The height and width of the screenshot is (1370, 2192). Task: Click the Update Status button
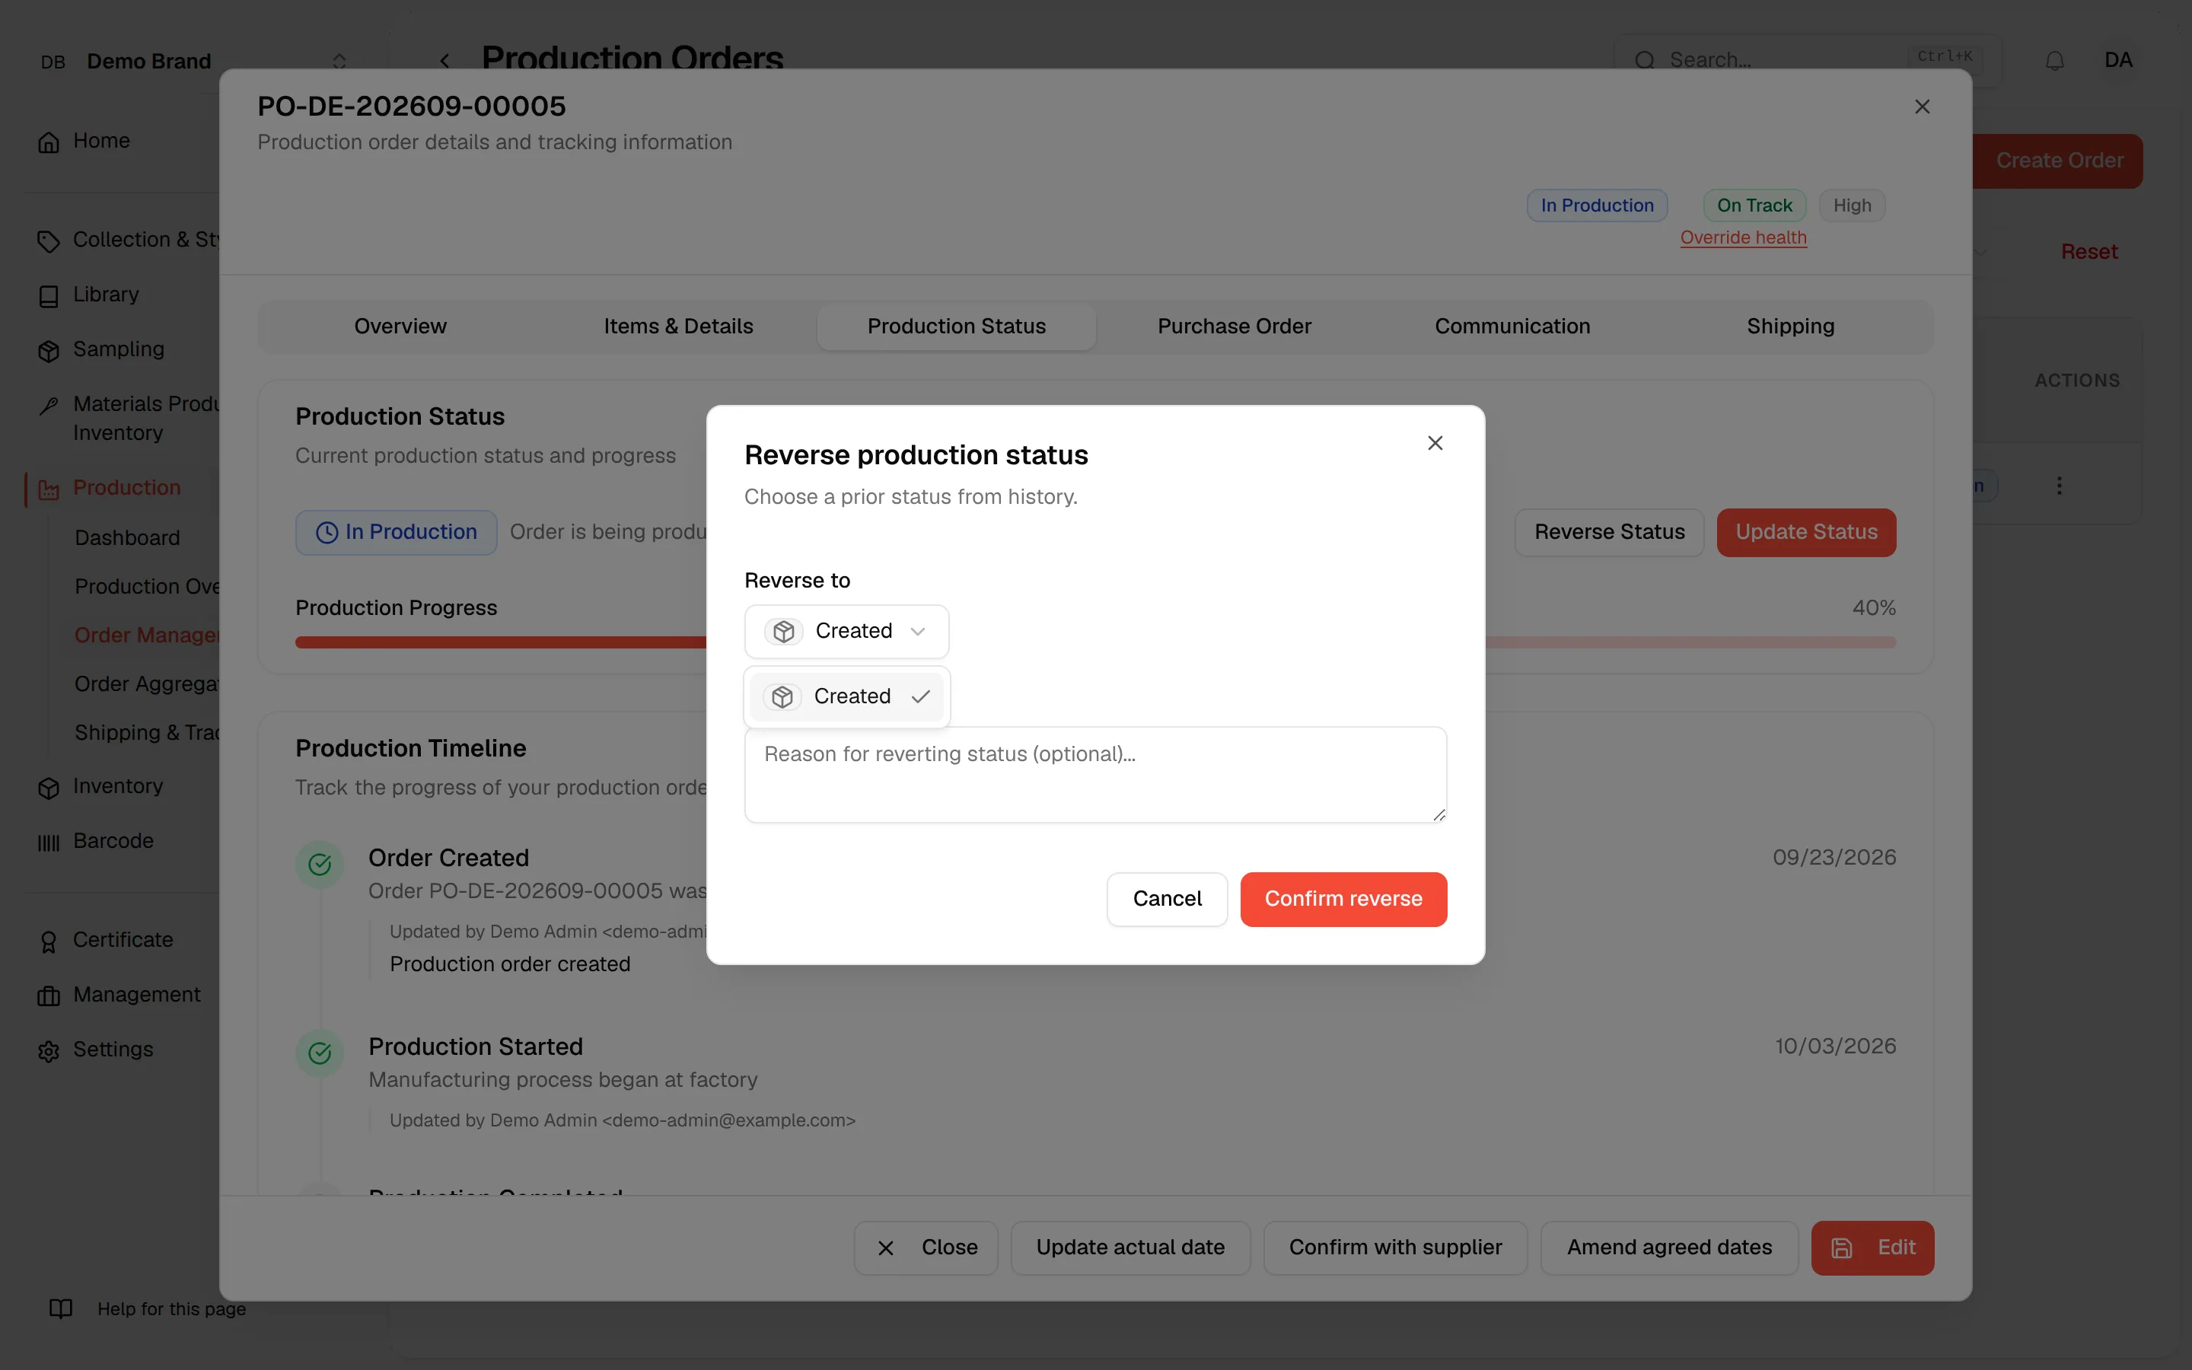[1806, 532]
